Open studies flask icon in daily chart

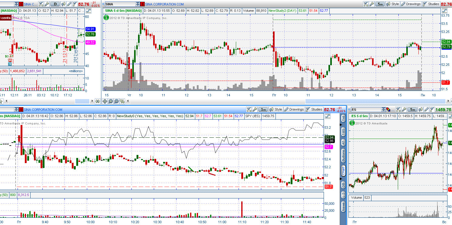(x=75, y=4)
